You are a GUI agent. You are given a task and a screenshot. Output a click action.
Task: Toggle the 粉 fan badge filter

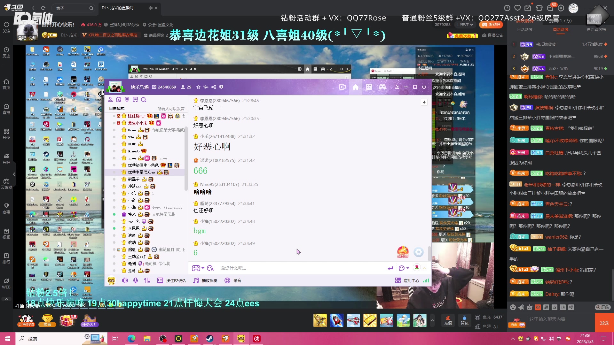tap(538, 307)
